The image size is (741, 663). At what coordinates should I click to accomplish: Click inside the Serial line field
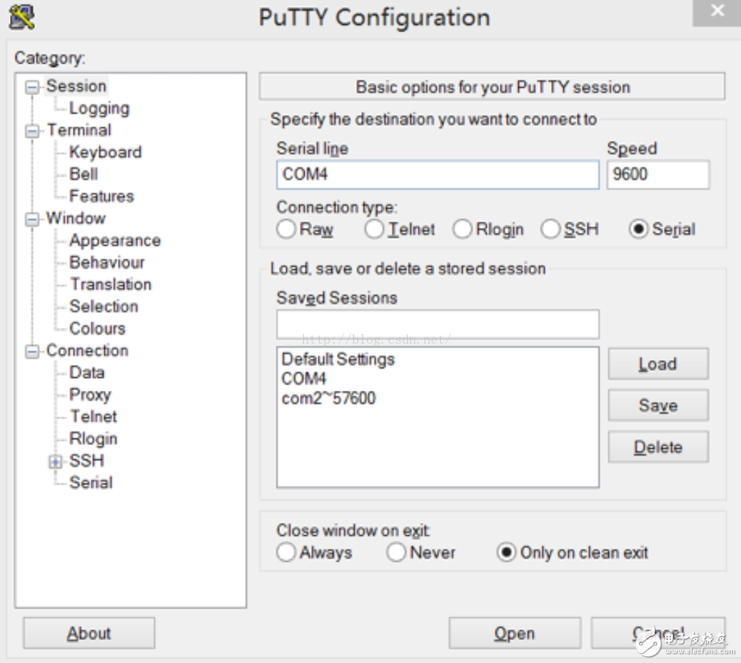click(437, 174)
